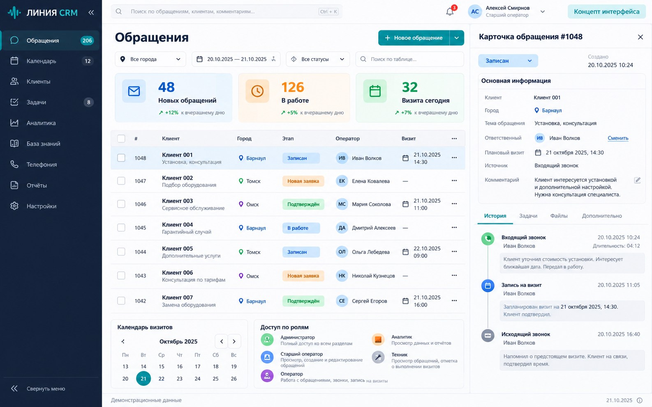
Task: Open the Все города filter dropdown
Action: tap(150, 59)
